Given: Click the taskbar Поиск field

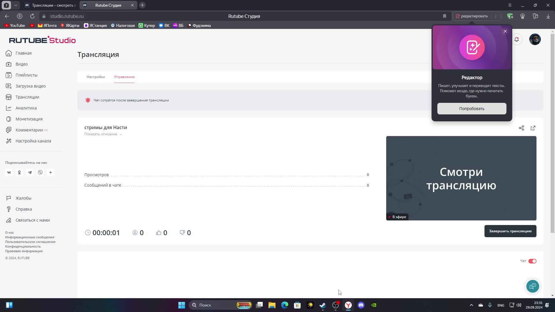Looking at the screenshot, I should 220,305.
